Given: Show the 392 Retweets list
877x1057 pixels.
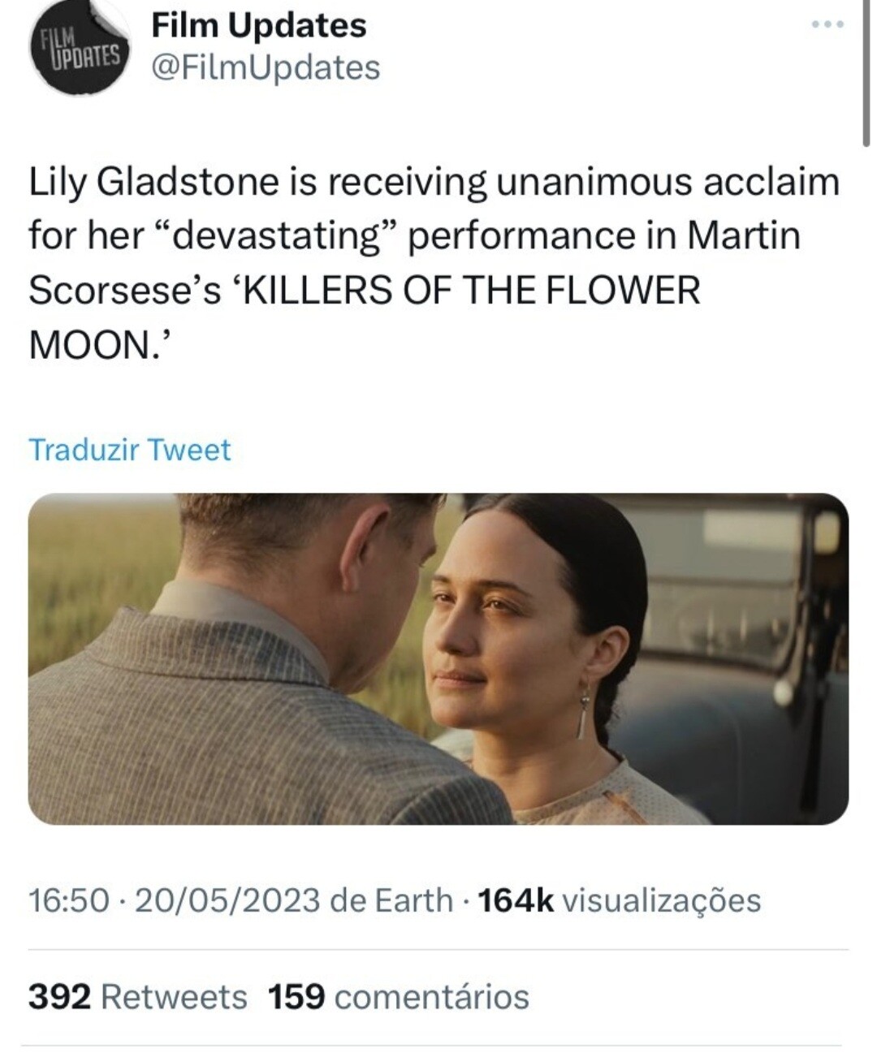Looking at the screenshot, I should (137, 996).
